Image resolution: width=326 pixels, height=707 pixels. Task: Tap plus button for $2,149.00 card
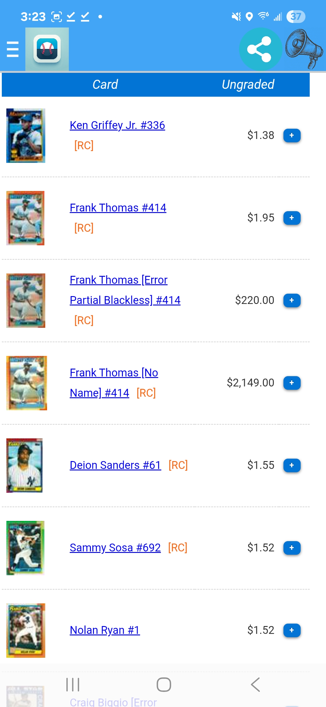292,383
